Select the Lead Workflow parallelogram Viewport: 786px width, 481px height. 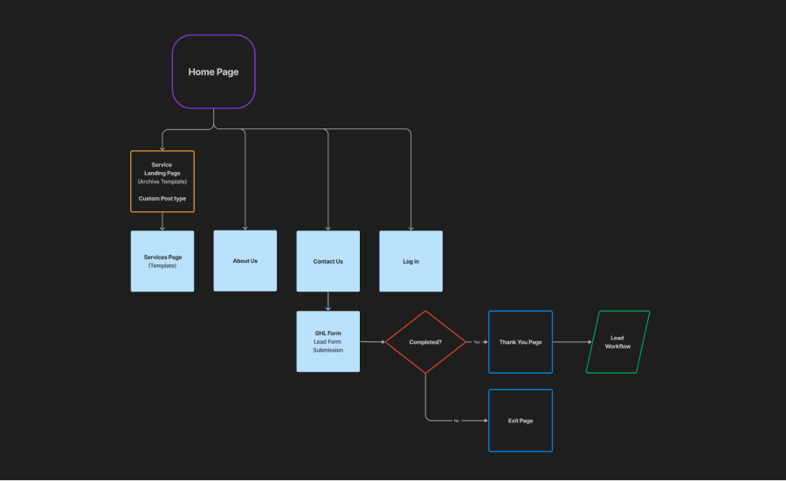pyautogui.click(x=617, y=341)
